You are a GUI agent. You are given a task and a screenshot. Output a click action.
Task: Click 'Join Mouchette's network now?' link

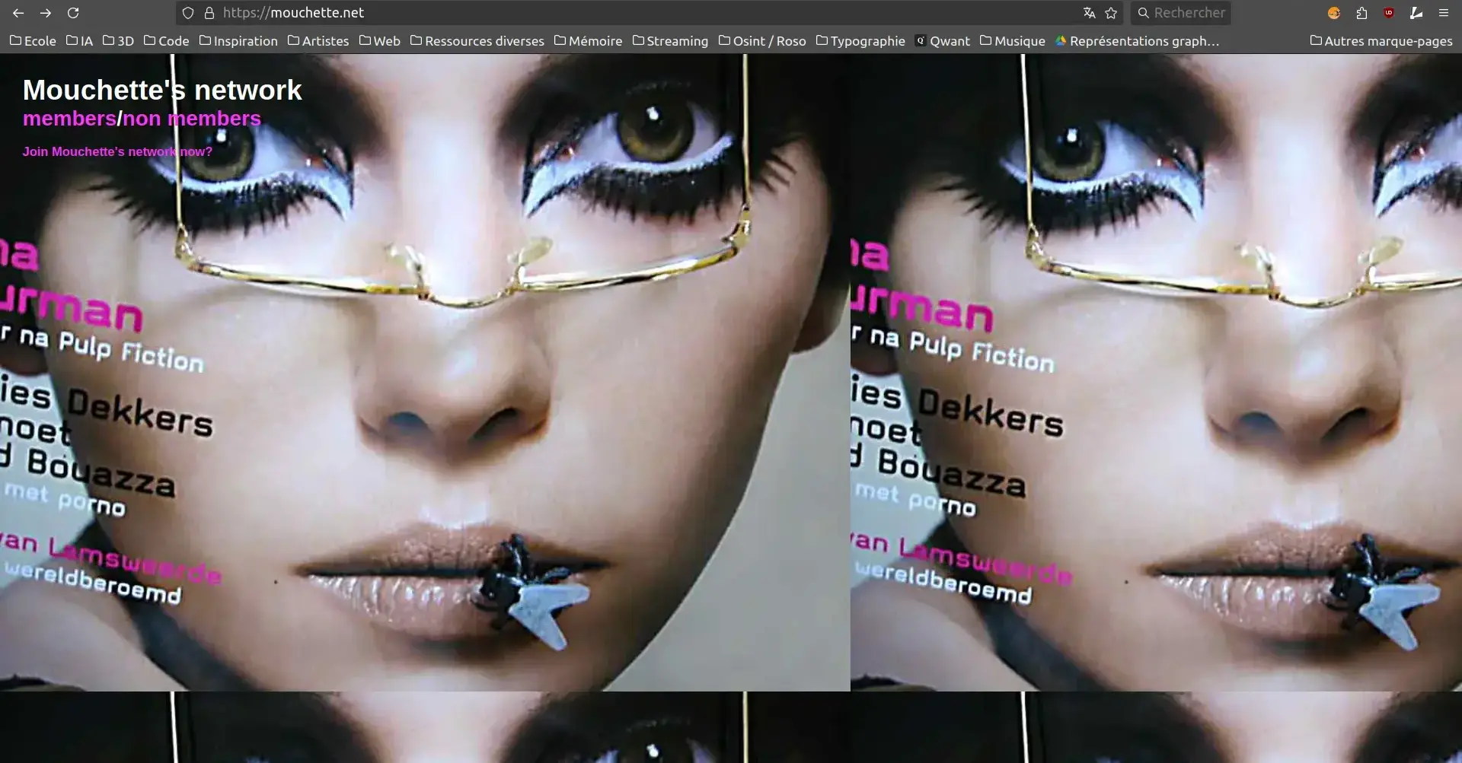[x=117, y=151]
